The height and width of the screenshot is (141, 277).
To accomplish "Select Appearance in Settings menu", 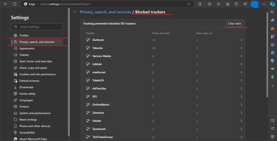I will point(27,48).
